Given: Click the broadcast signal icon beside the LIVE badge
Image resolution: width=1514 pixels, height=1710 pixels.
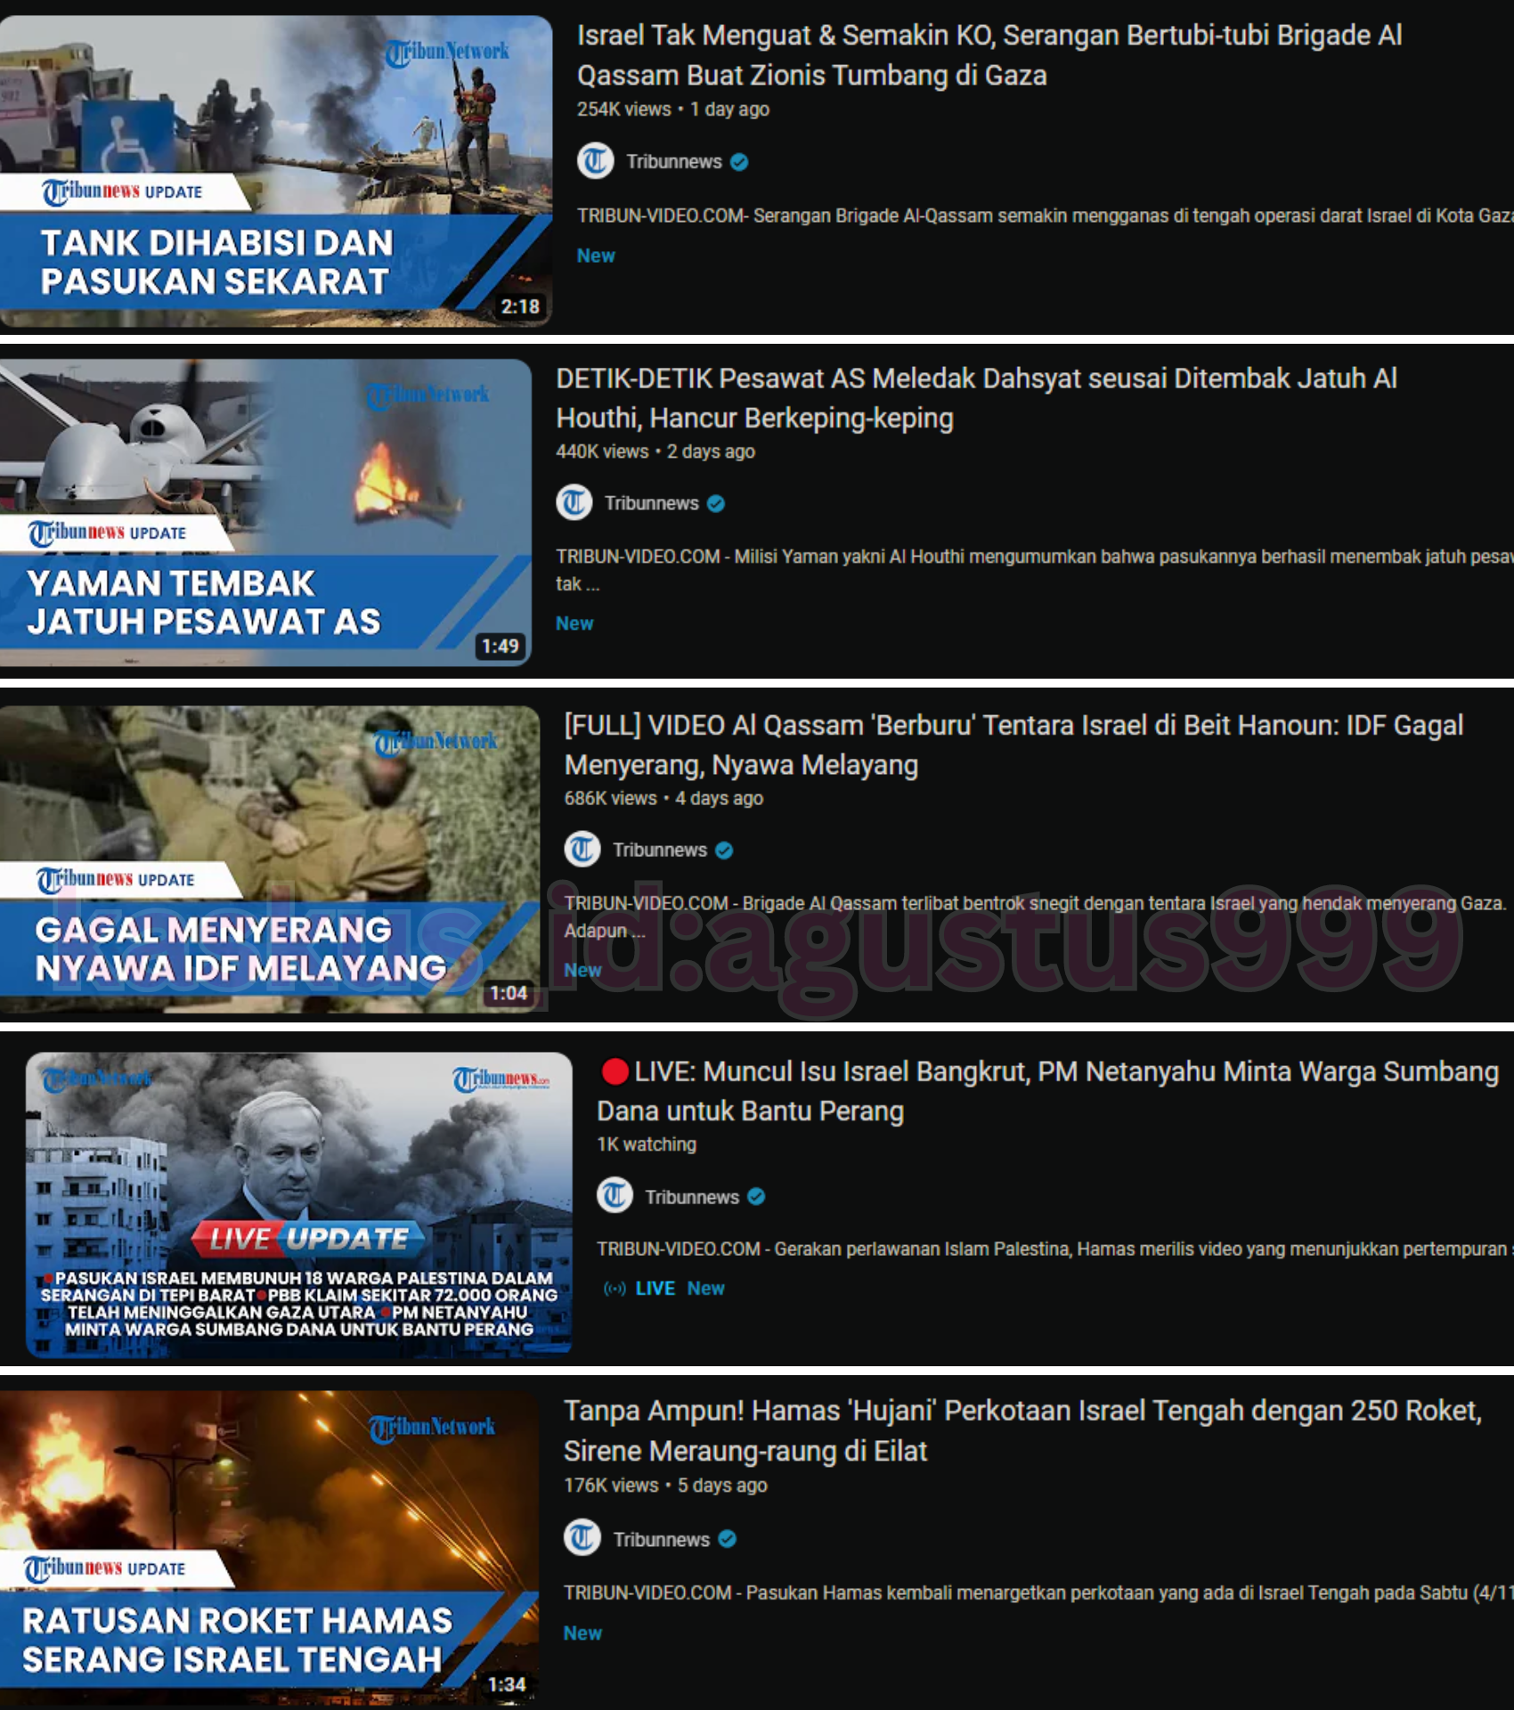Looking at the screenshot, I should [x=615, y=1288].
